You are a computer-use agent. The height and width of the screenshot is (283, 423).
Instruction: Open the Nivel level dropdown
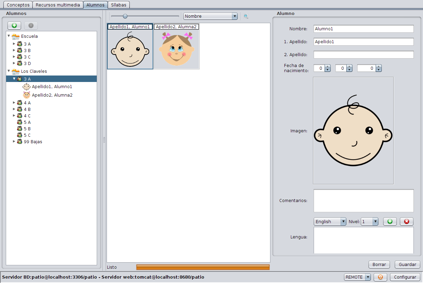[370, 221]
